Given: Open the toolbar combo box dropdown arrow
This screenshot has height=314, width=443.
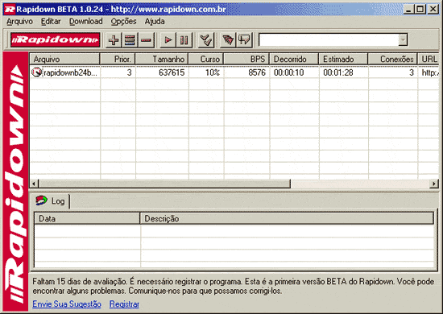Looking at the screenshot, I should [403, 39].
